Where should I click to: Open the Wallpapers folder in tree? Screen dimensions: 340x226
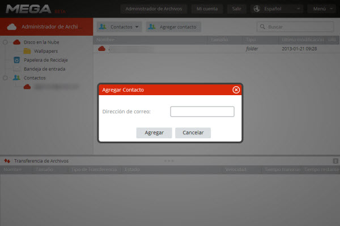(x=46, y=51)
